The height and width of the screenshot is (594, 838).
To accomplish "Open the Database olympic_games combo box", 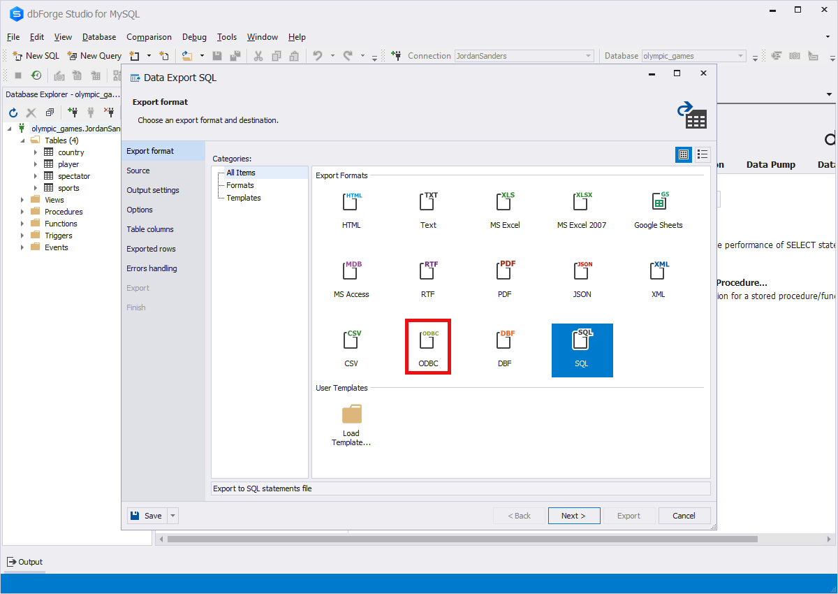I will coord(693,56).
